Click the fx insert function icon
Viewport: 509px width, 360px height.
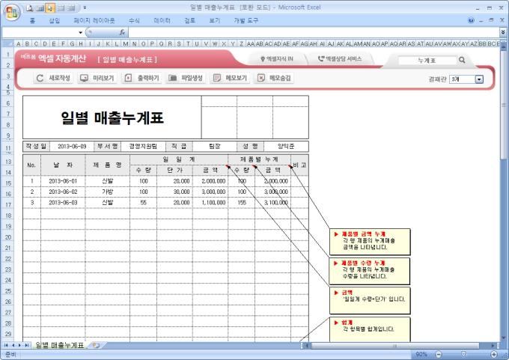(x=122, y=32)
